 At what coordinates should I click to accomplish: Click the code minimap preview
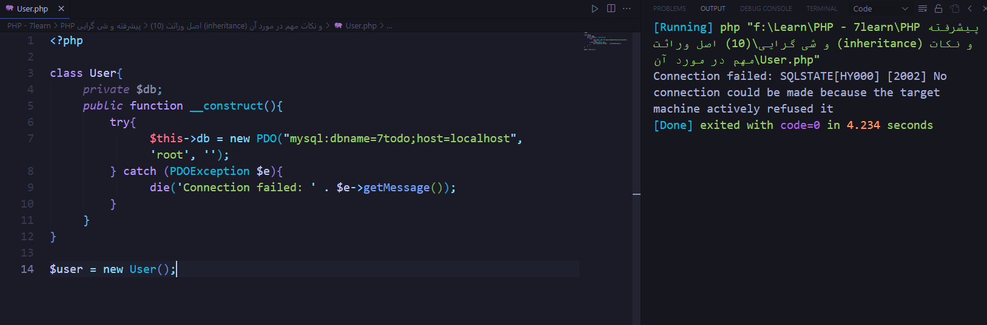[604, 41]
